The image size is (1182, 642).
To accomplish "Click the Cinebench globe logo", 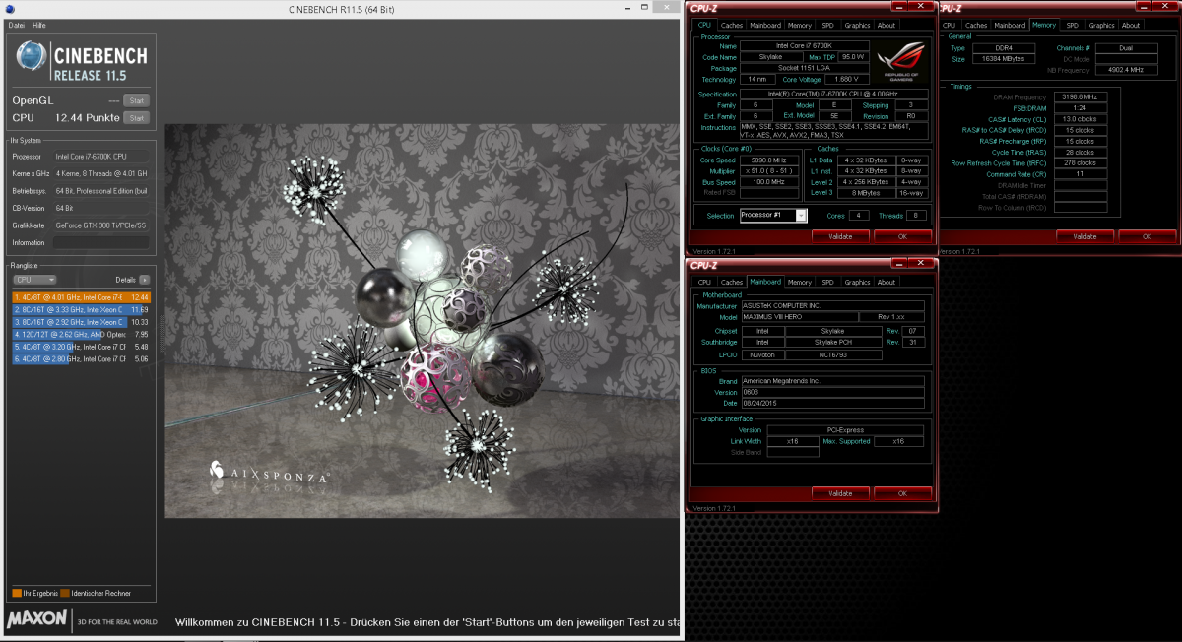I will (33, 57).
